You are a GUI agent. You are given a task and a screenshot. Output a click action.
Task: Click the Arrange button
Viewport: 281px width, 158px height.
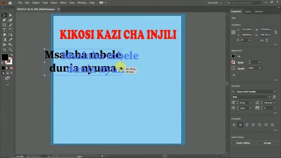pyautogui.click(x=267, y=143)
